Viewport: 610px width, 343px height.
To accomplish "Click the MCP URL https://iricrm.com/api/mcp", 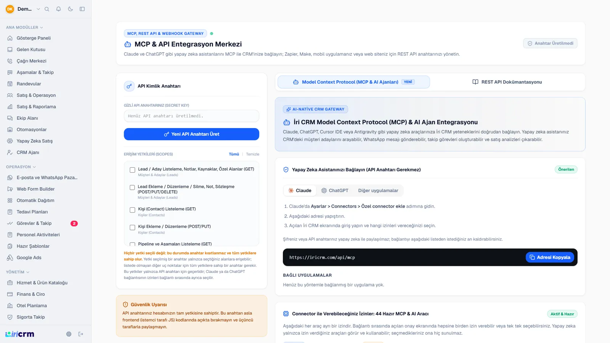I will point(322,258).
